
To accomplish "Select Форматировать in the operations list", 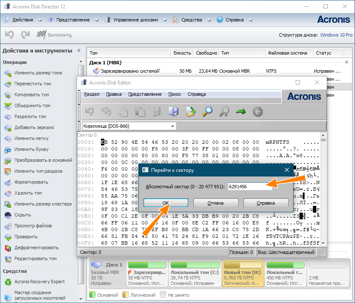I will 31,182.
